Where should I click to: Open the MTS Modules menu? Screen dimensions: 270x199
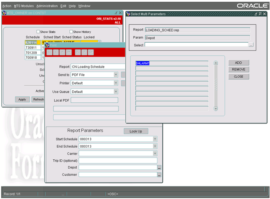(24, 6)
